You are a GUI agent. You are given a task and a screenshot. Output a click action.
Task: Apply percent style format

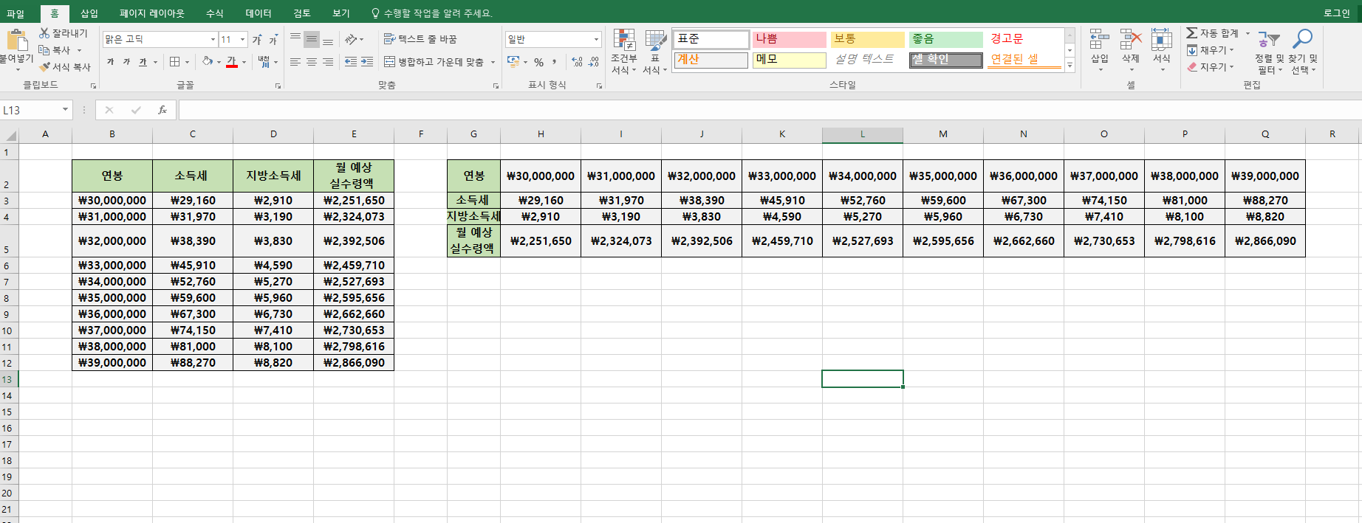(x=539, y=62)
